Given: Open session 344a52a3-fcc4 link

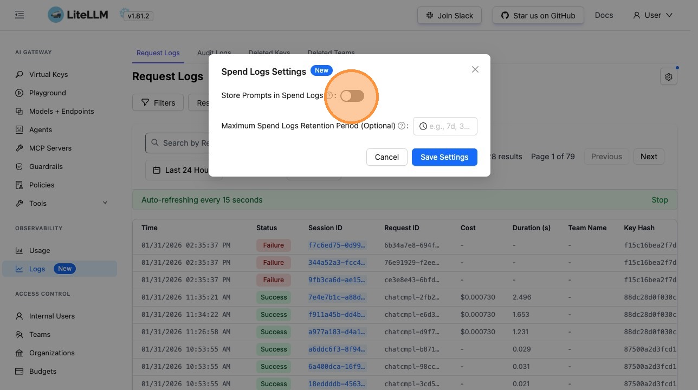Looking at the screenshot, I should click(337, 263).
